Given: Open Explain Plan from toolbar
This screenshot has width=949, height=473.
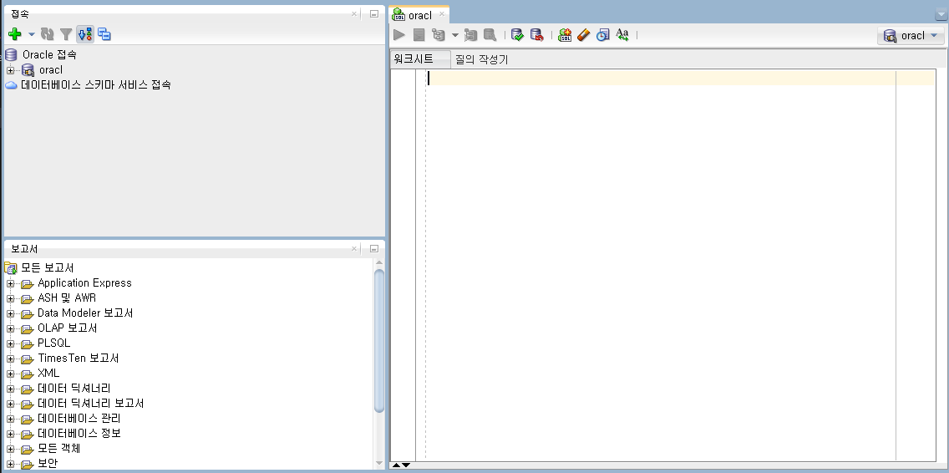Looking at the screenshot, I should pyautogui.click(x=439, y=35).
